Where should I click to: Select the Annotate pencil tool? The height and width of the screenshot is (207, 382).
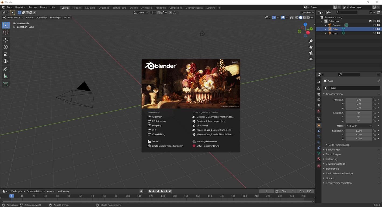5,69
